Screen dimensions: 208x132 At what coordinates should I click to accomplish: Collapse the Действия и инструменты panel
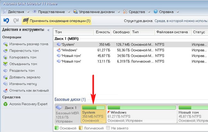coord(48,30)
